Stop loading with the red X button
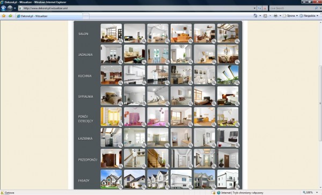The height and width of the screenshot is (195, 322). coord(265,8)
